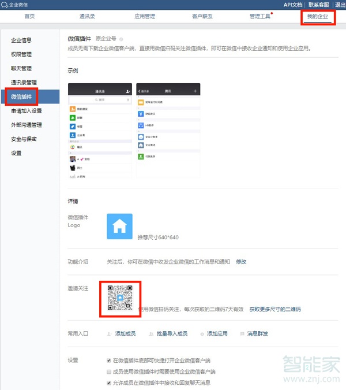Screen dimensions: 346x390
Task: Open 权限管理 in the left sidebar
Action: coord(21,54)
